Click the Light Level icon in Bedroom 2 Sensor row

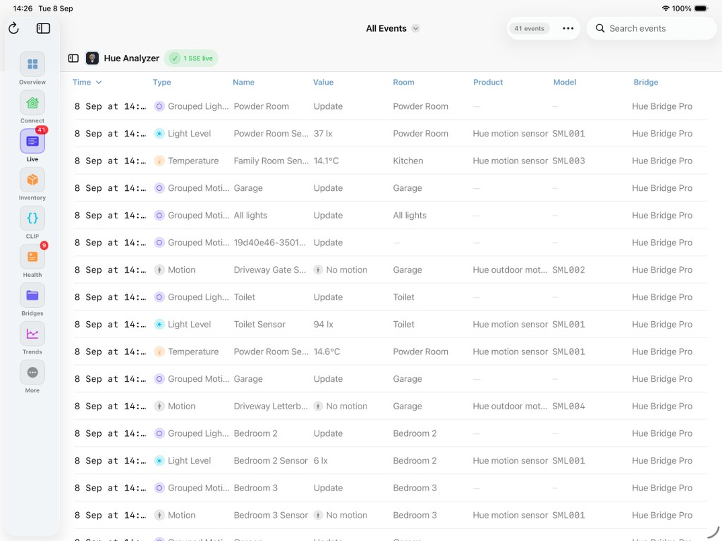tap(159, 461)
